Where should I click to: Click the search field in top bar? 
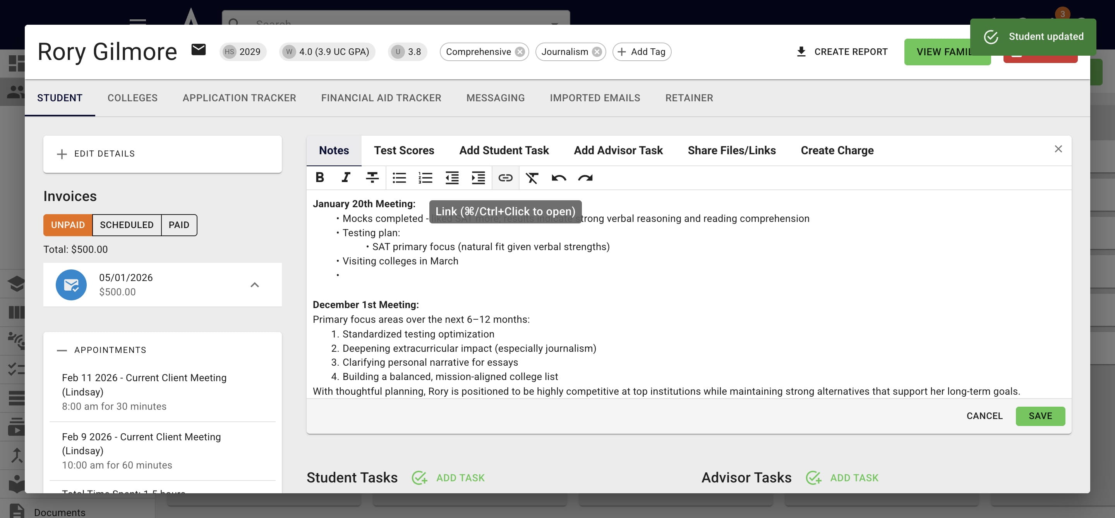[396, 19]
